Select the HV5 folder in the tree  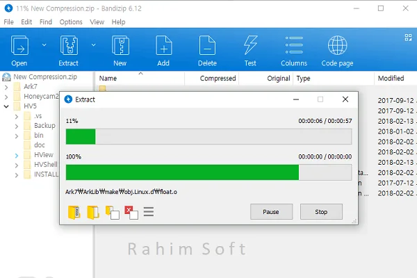tap(30, 106)
